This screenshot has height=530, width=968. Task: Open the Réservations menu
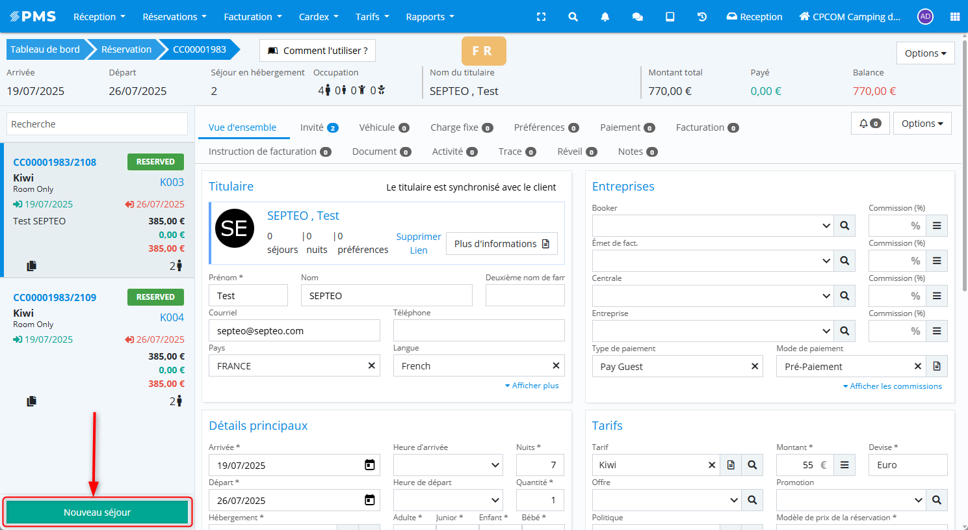point(174,17)
